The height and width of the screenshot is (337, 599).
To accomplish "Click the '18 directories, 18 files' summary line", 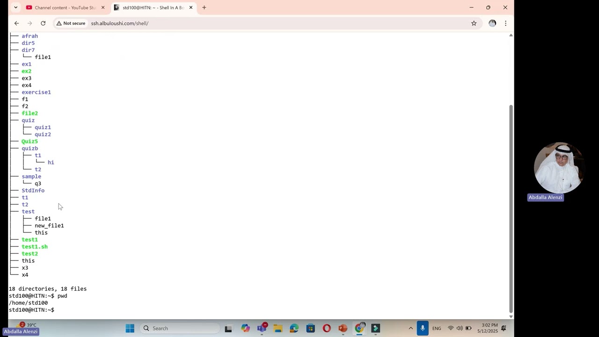I will (48, 289).
